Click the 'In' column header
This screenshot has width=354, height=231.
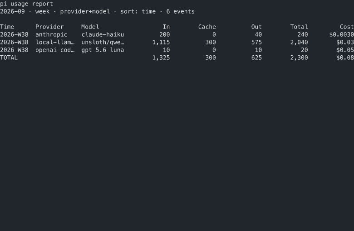pos(167,27)
